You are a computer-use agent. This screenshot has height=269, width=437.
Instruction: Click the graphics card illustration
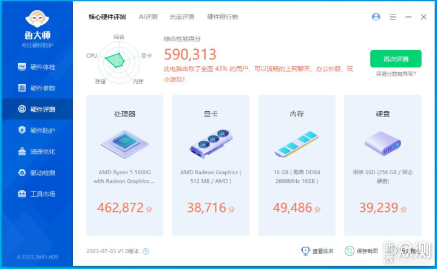[x=211, y=144]
